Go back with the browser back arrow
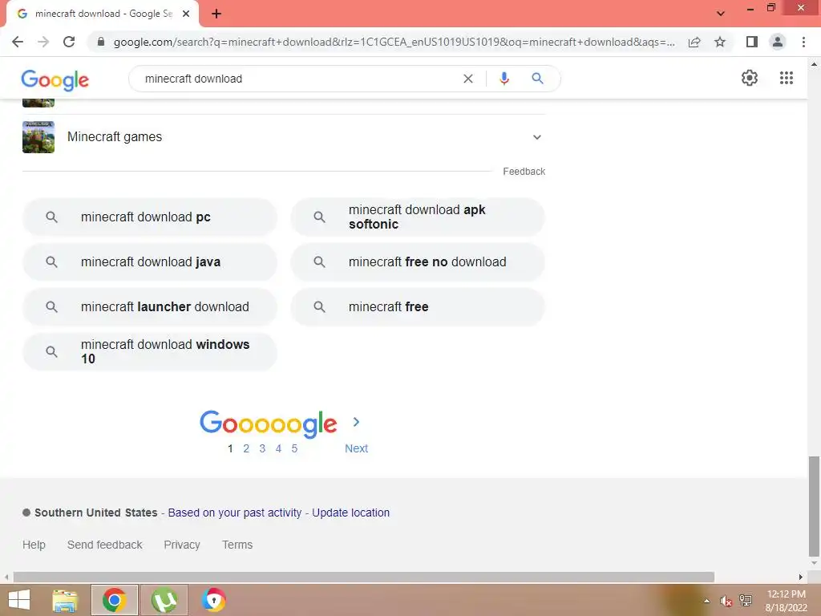The image size is (821, 616). tap(18, 42)
